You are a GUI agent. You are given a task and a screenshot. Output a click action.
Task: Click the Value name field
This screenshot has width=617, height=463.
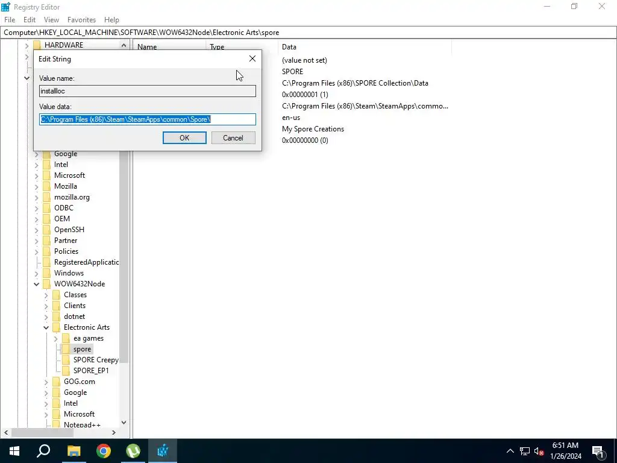(x=148, y=91)
